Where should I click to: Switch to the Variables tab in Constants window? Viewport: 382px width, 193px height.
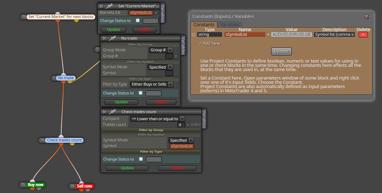229,25
